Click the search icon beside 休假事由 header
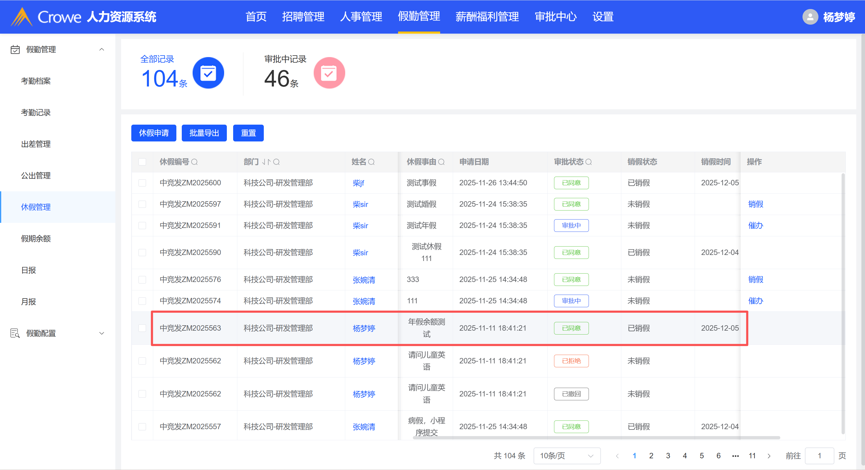The image size is (865, 470). [x=441, y=162]
